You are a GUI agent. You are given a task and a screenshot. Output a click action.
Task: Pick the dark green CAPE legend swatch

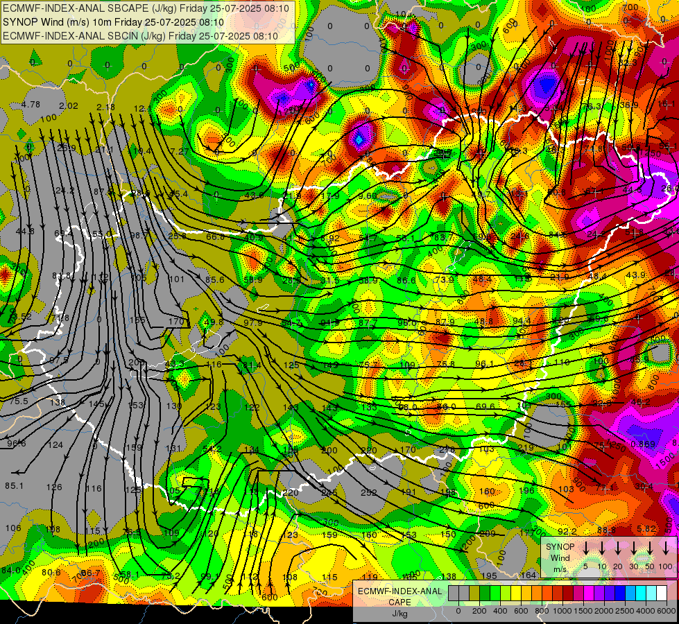485,593
